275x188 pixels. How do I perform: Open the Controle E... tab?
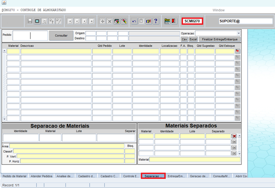tap(131, 176)
